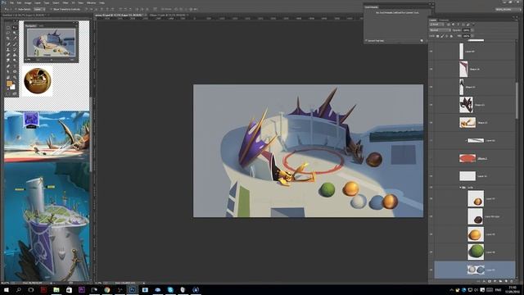The image size is (524, 295).
Task: Switch to the second document tab
Action: pyautogui.click(x=169, y=15)
